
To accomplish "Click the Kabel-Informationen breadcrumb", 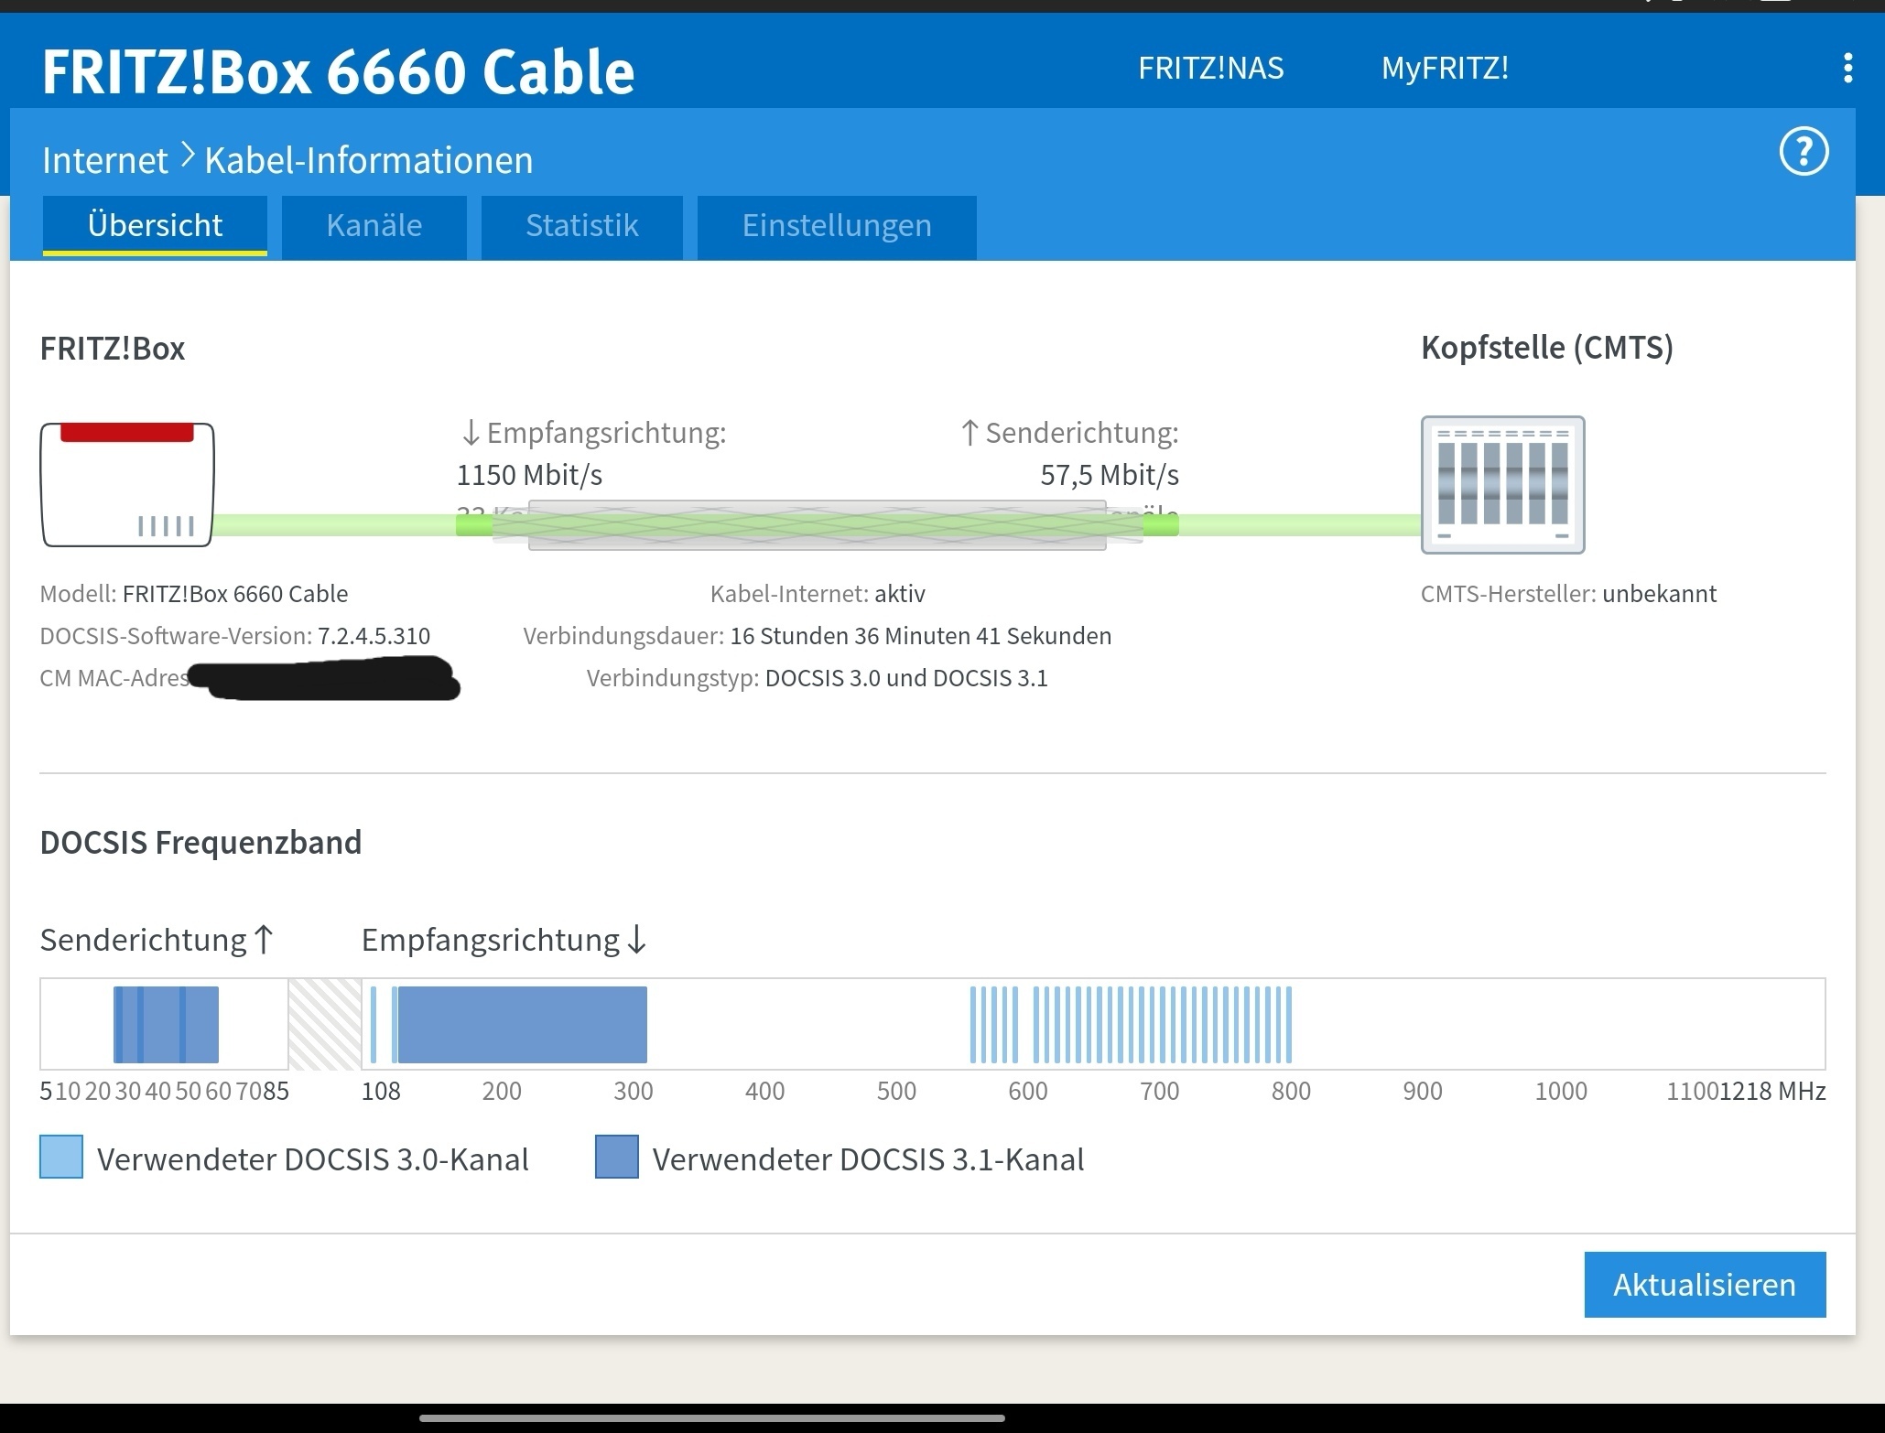I will [368, 160].
